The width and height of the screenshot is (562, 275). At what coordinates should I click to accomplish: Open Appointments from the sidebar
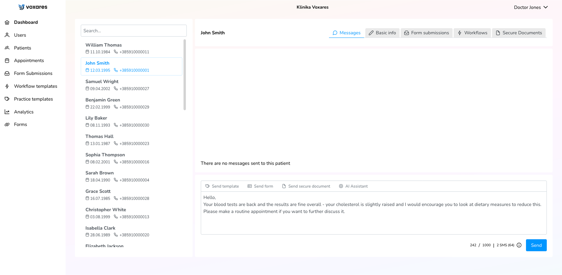point(29,60)
